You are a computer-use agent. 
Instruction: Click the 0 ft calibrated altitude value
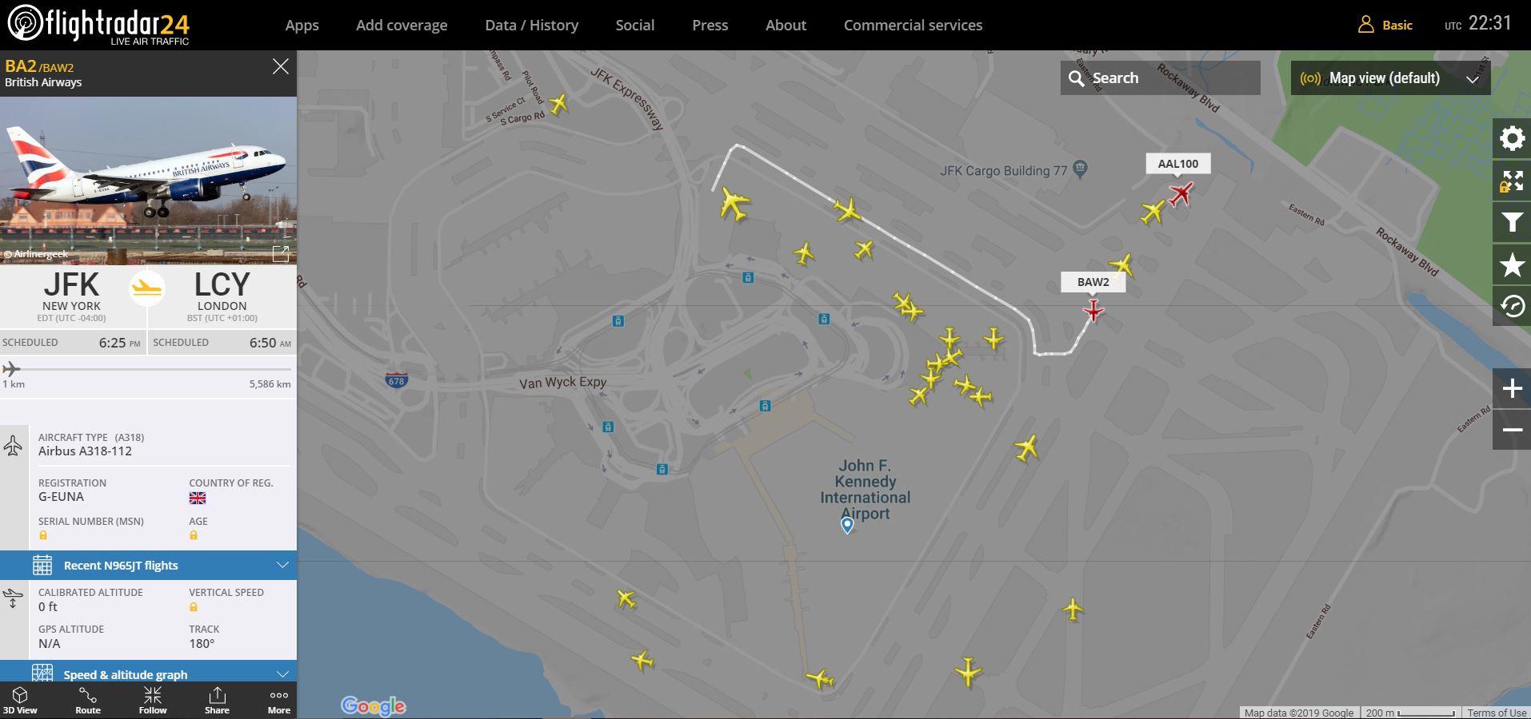[48, 606]
